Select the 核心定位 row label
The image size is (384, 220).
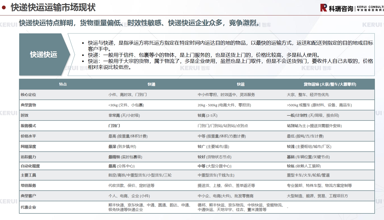(x=28, y=95)
